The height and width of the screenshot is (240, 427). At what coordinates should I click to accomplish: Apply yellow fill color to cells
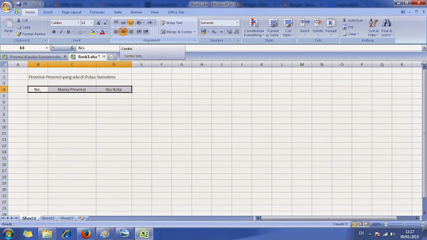pos(92,32)
